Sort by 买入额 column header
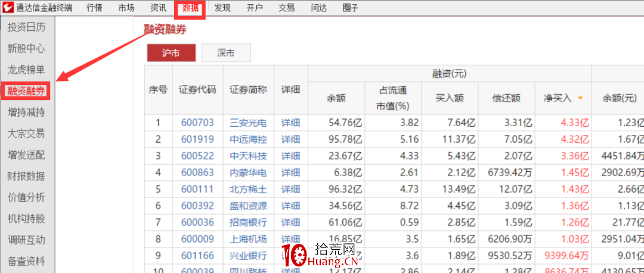 pos(450,98)
